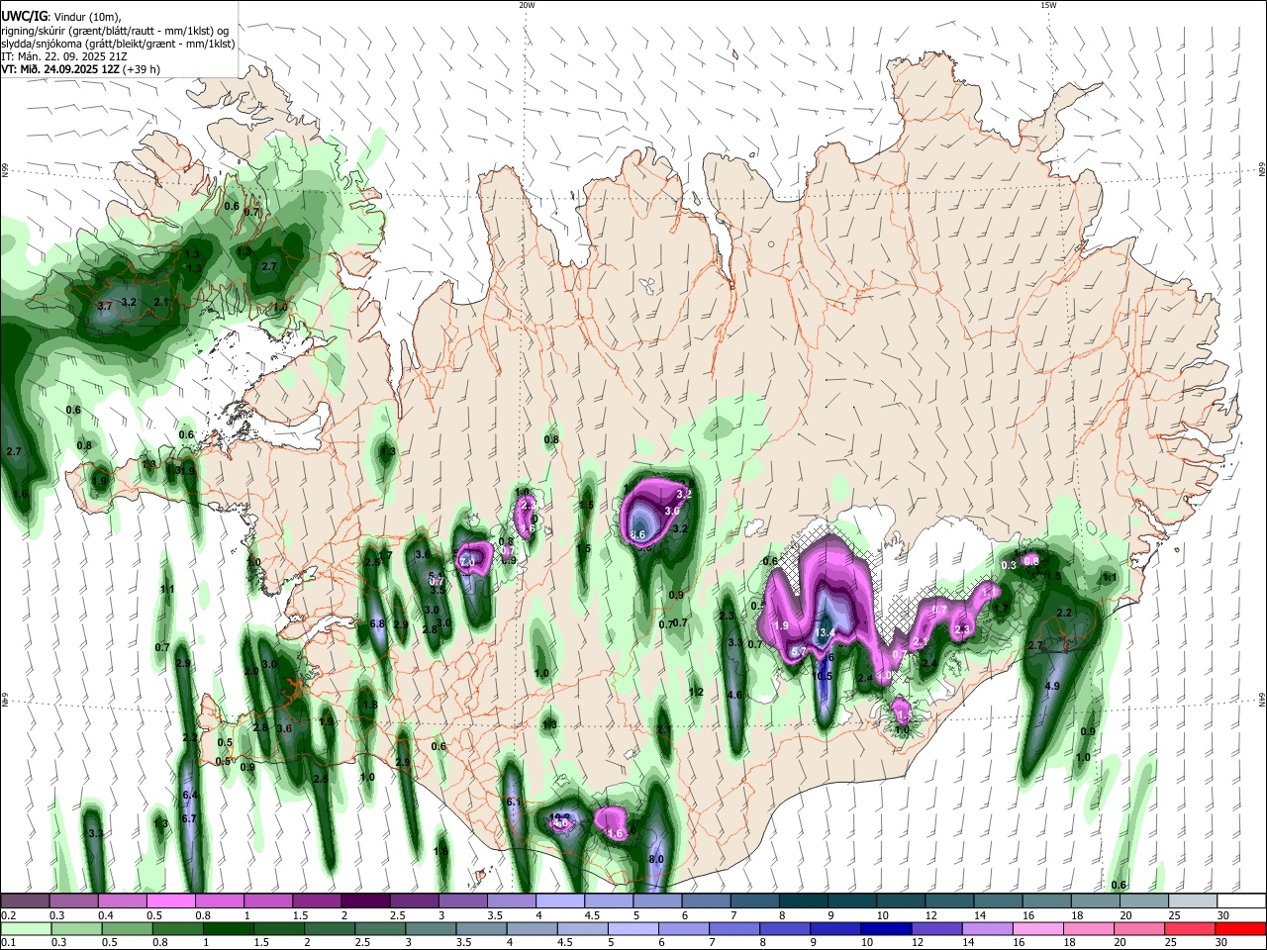
Task: Click the 6.8 value in the west
Action: tap(376, 623)
